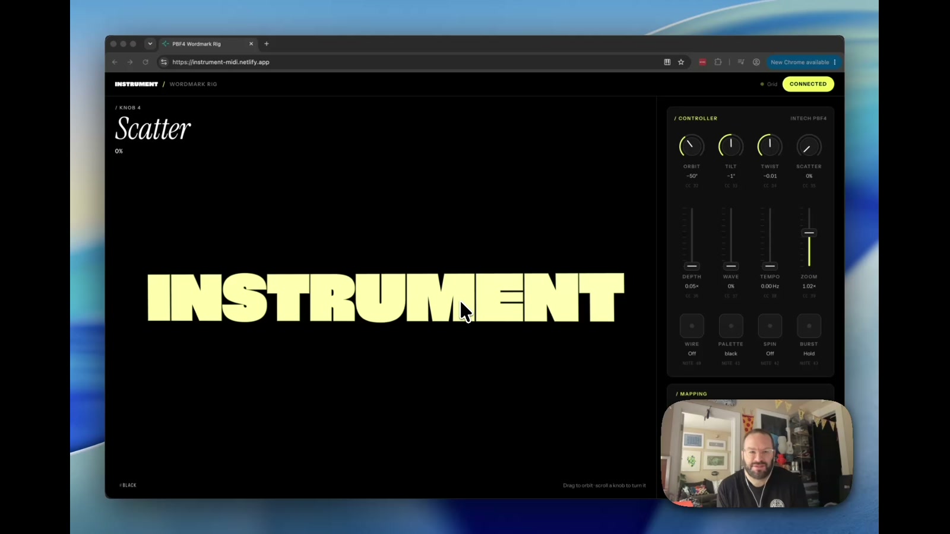Click the #BLACK palette label
This screenshot has width=950, height=534.
128,485
